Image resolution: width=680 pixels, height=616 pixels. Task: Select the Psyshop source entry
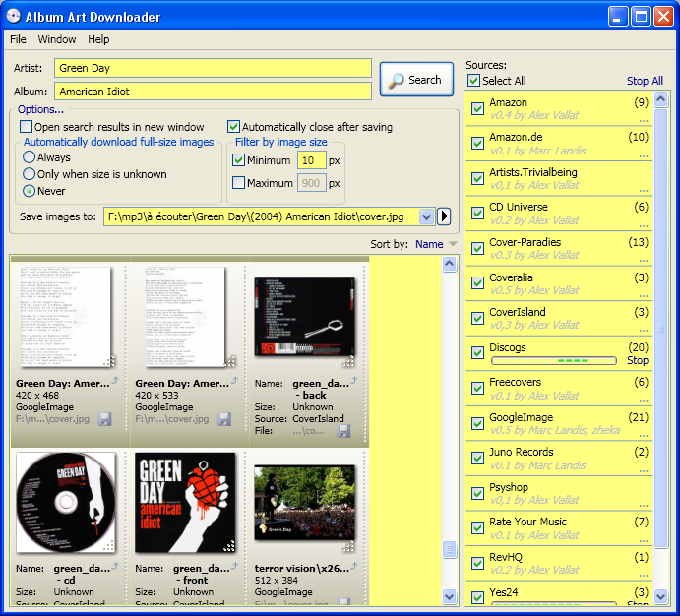[x=559, y=493]
